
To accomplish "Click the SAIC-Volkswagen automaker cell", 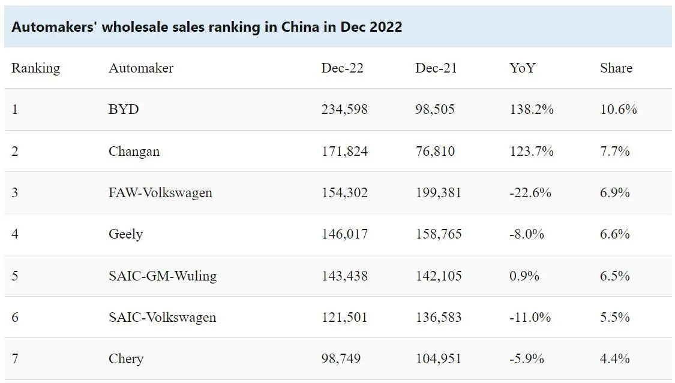I will point(162,317).
